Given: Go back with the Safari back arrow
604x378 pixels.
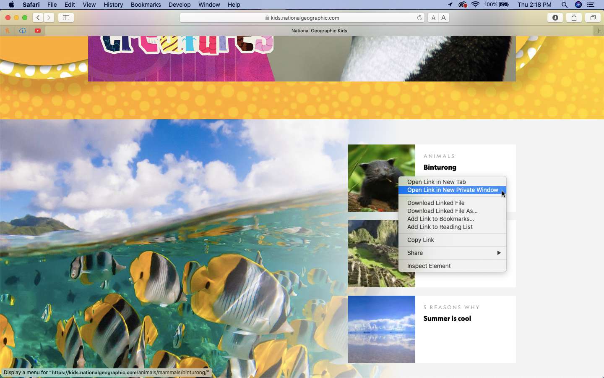Looking at the screenshot, I should point(38,18).
